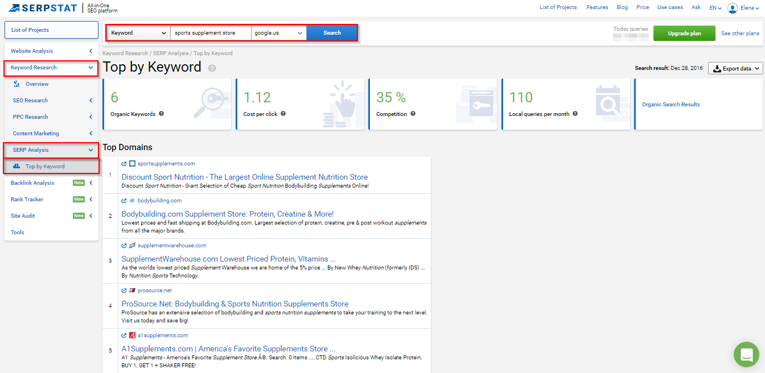Viewport: 765px width, 373px height.
Task: Open the live chat bubble
Action: [x=746, y=354]
